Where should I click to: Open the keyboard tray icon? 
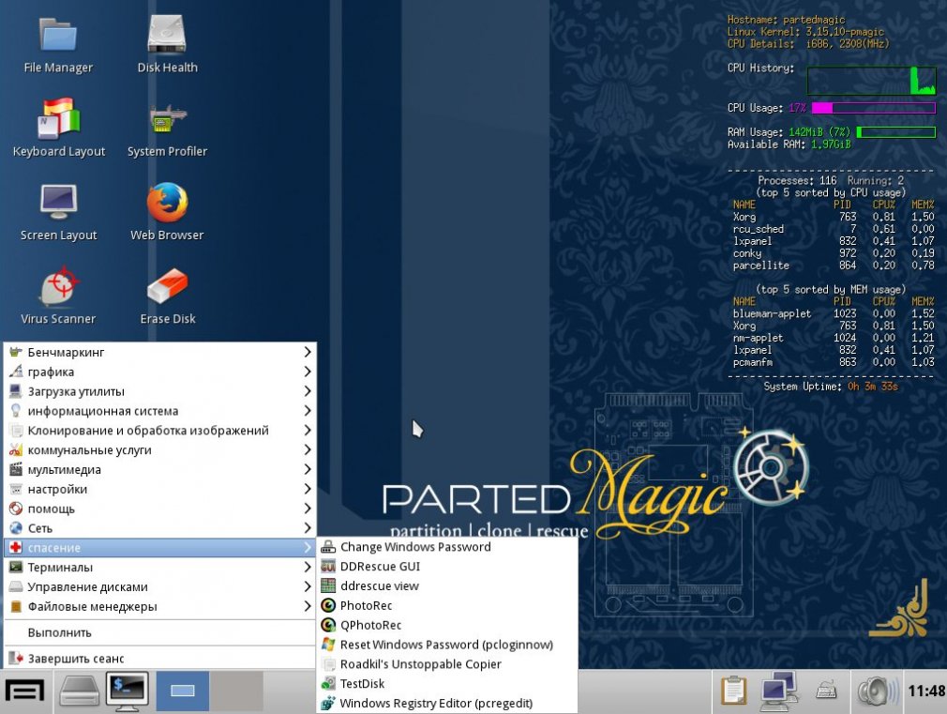pos(826,691)
